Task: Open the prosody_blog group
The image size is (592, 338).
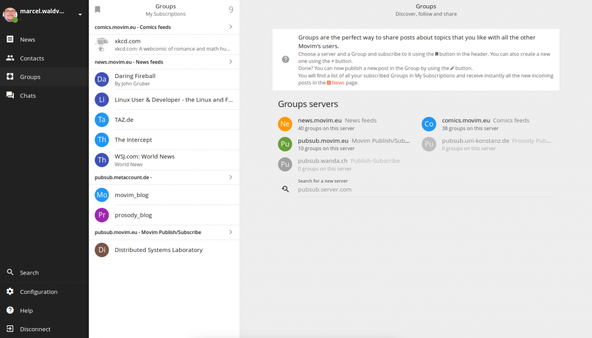Action: pos(164,215)
